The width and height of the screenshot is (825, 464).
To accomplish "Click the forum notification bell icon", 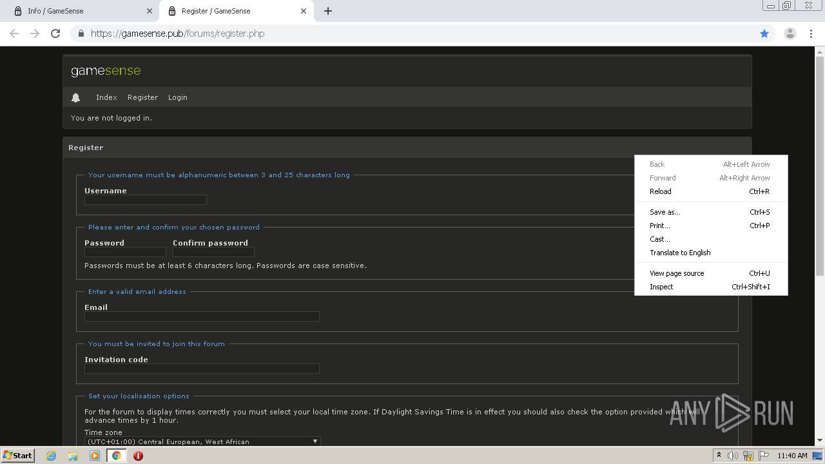I will 75,97.
